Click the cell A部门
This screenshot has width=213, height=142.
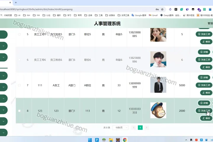pyautogui.click(x=72, y=85)
